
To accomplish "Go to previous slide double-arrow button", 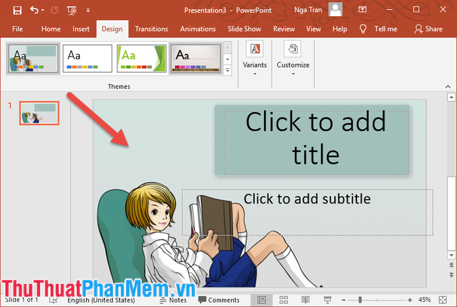I will click(451, 265).
